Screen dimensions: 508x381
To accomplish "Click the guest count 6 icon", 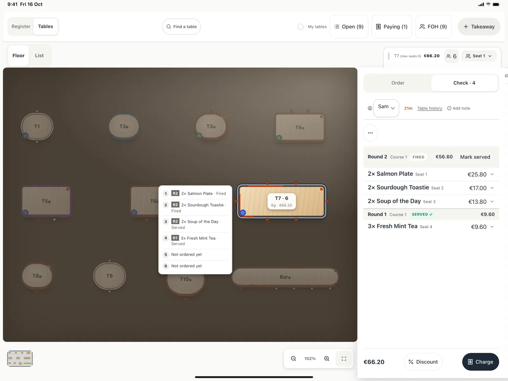I will 451,56.
